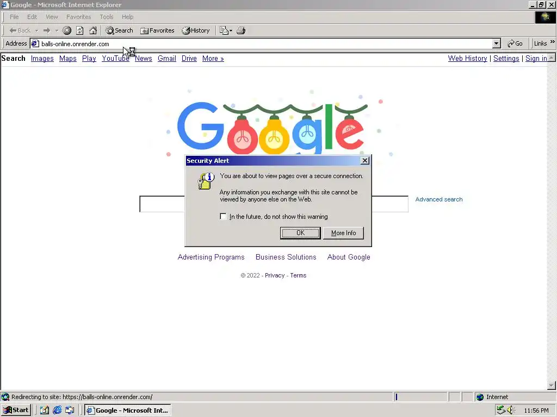557x417 pixels.
Task: Click the network connection tray icon
Action: (x=501, y=410)
